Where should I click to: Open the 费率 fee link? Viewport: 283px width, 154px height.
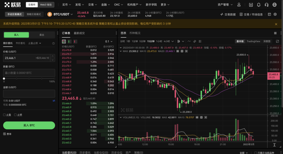click(7, 134)
